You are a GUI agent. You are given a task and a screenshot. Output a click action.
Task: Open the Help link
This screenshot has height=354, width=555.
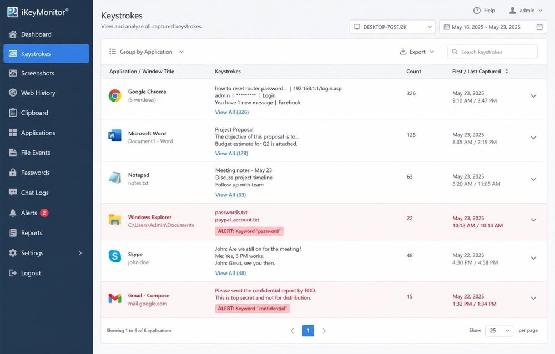pyautogui.click(x=484, y=11)
